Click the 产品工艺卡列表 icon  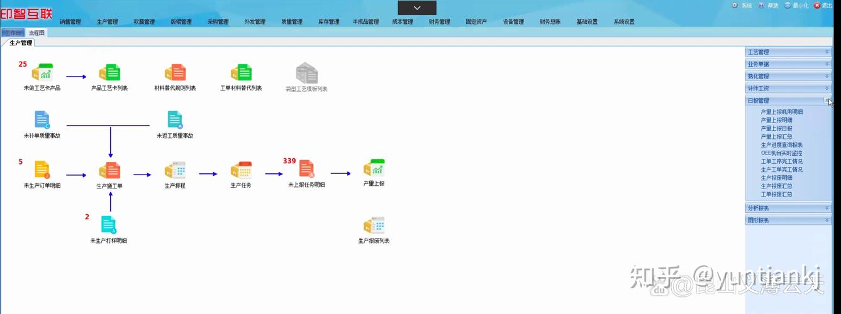[109, 73]
